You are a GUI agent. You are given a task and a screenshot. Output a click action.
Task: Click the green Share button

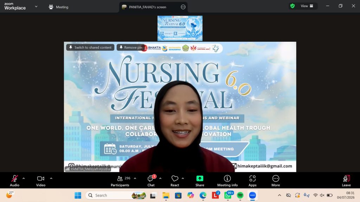[x=200, y=181]
